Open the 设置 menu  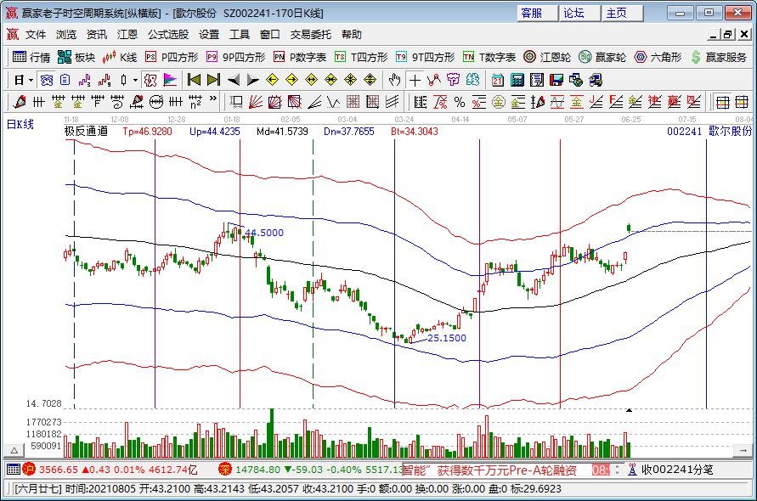click(209, 35)
